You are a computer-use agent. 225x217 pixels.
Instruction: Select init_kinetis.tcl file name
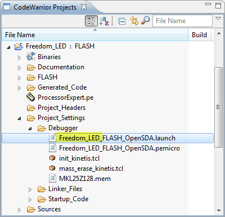[x=79, y=158]
